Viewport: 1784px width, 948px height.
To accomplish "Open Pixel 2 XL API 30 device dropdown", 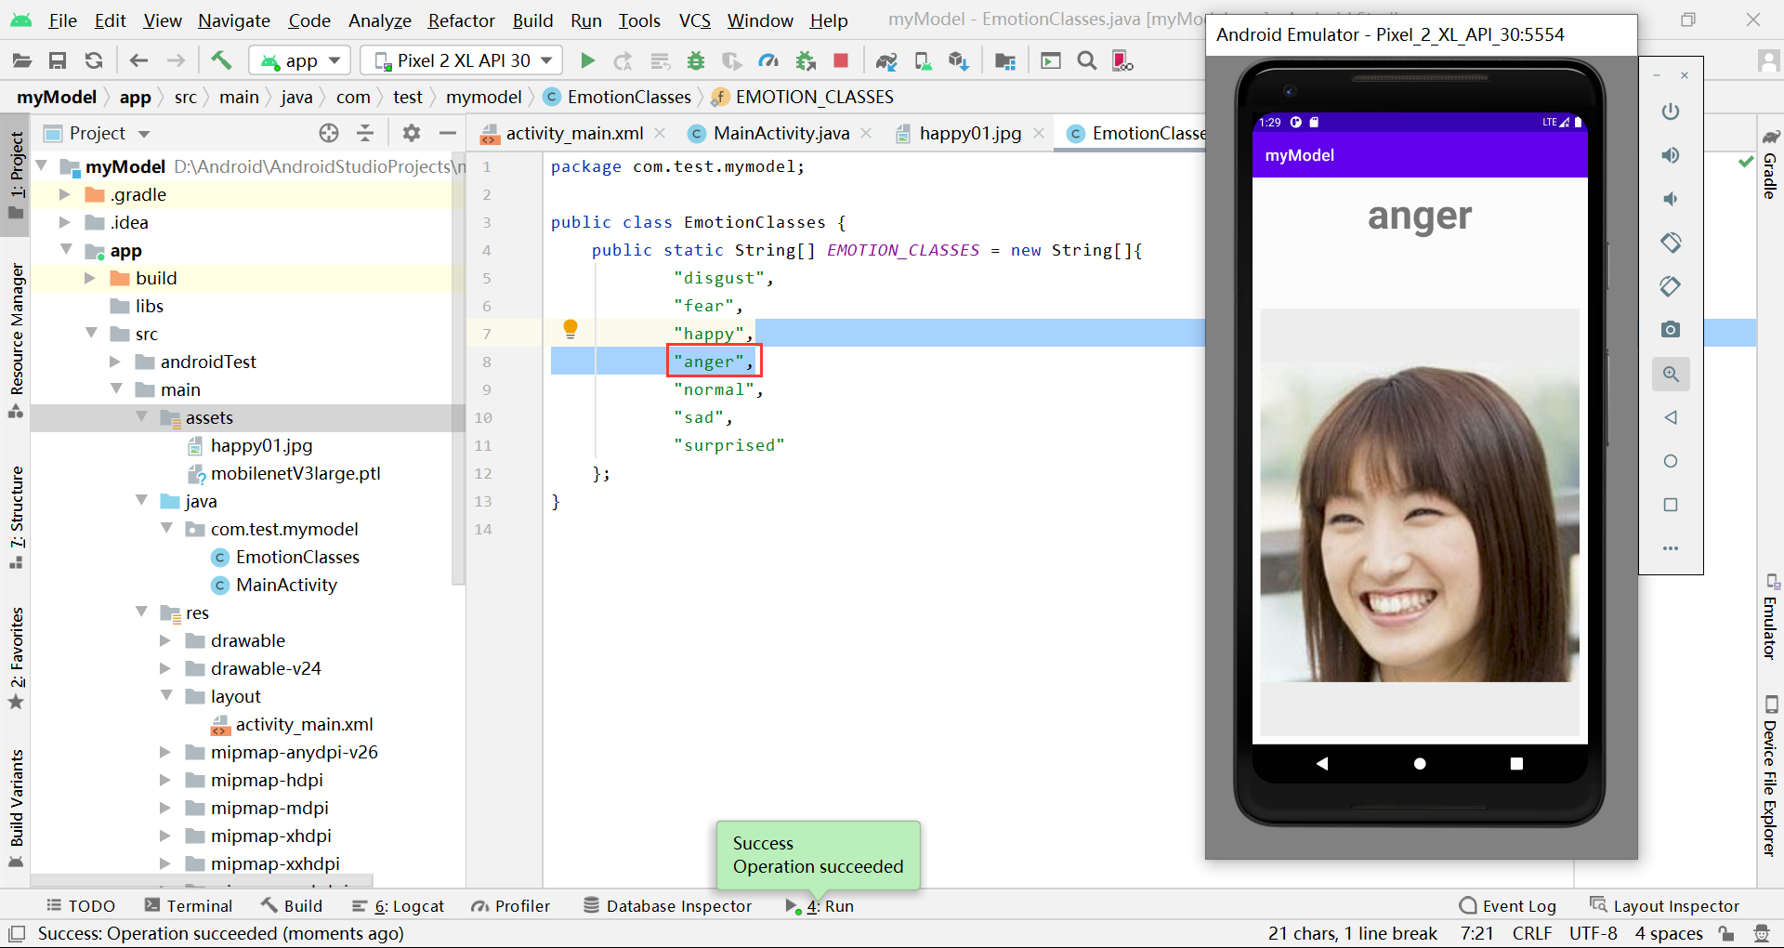I will (x=462, y=61).
